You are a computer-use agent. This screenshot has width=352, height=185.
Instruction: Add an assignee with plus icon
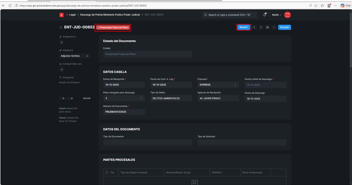62,43
